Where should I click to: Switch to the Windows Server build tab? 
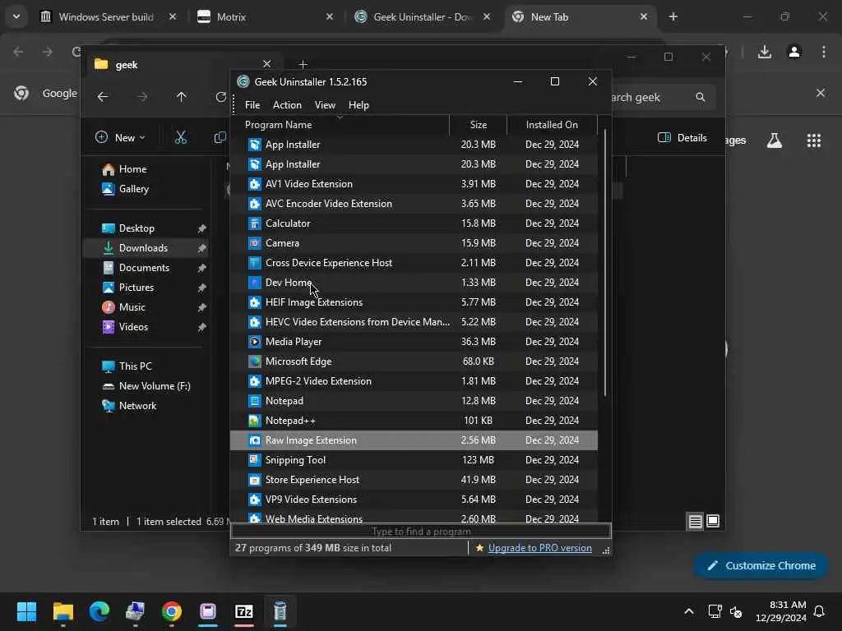click(x=108, y=17)
